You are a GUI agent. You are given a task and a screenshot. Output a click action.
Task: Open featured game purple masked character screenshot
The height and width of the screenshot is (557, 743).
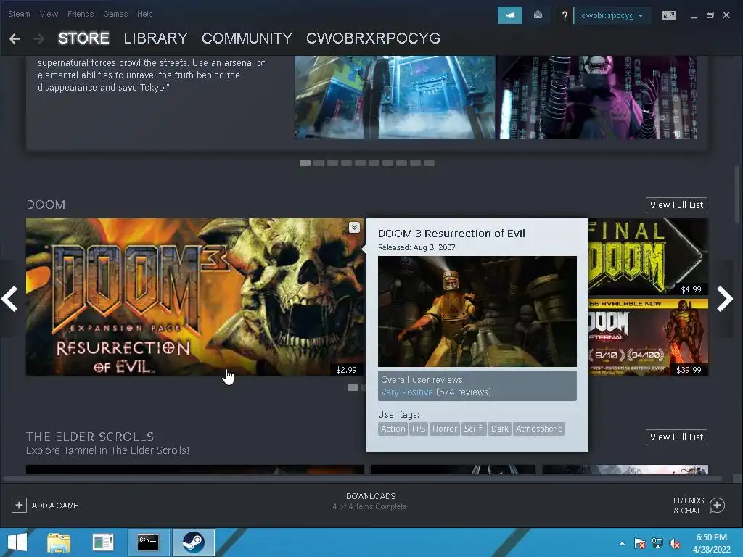coord(596,97)
